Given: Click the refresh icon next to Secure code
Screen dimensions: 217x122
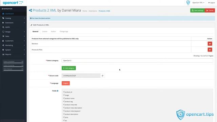Looking at the screenshot, I should click(102, 76).
